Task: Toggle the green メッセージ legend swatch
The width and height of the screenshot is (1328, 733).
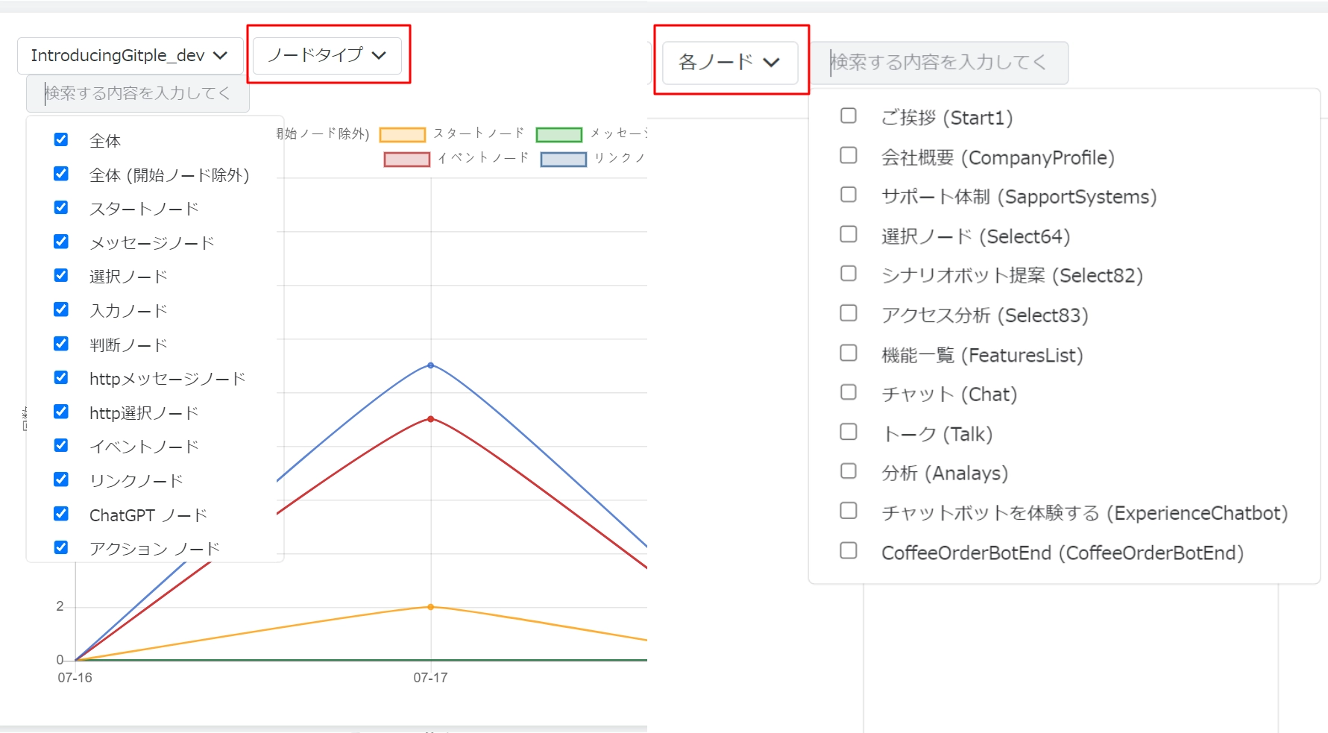Action: pyautogui.click(x=559, y=134)
